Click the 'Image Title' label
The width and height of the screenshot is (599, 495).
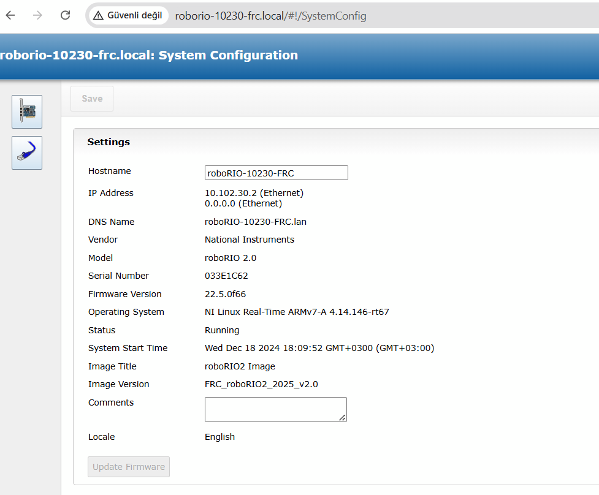(x=112, y=366)
